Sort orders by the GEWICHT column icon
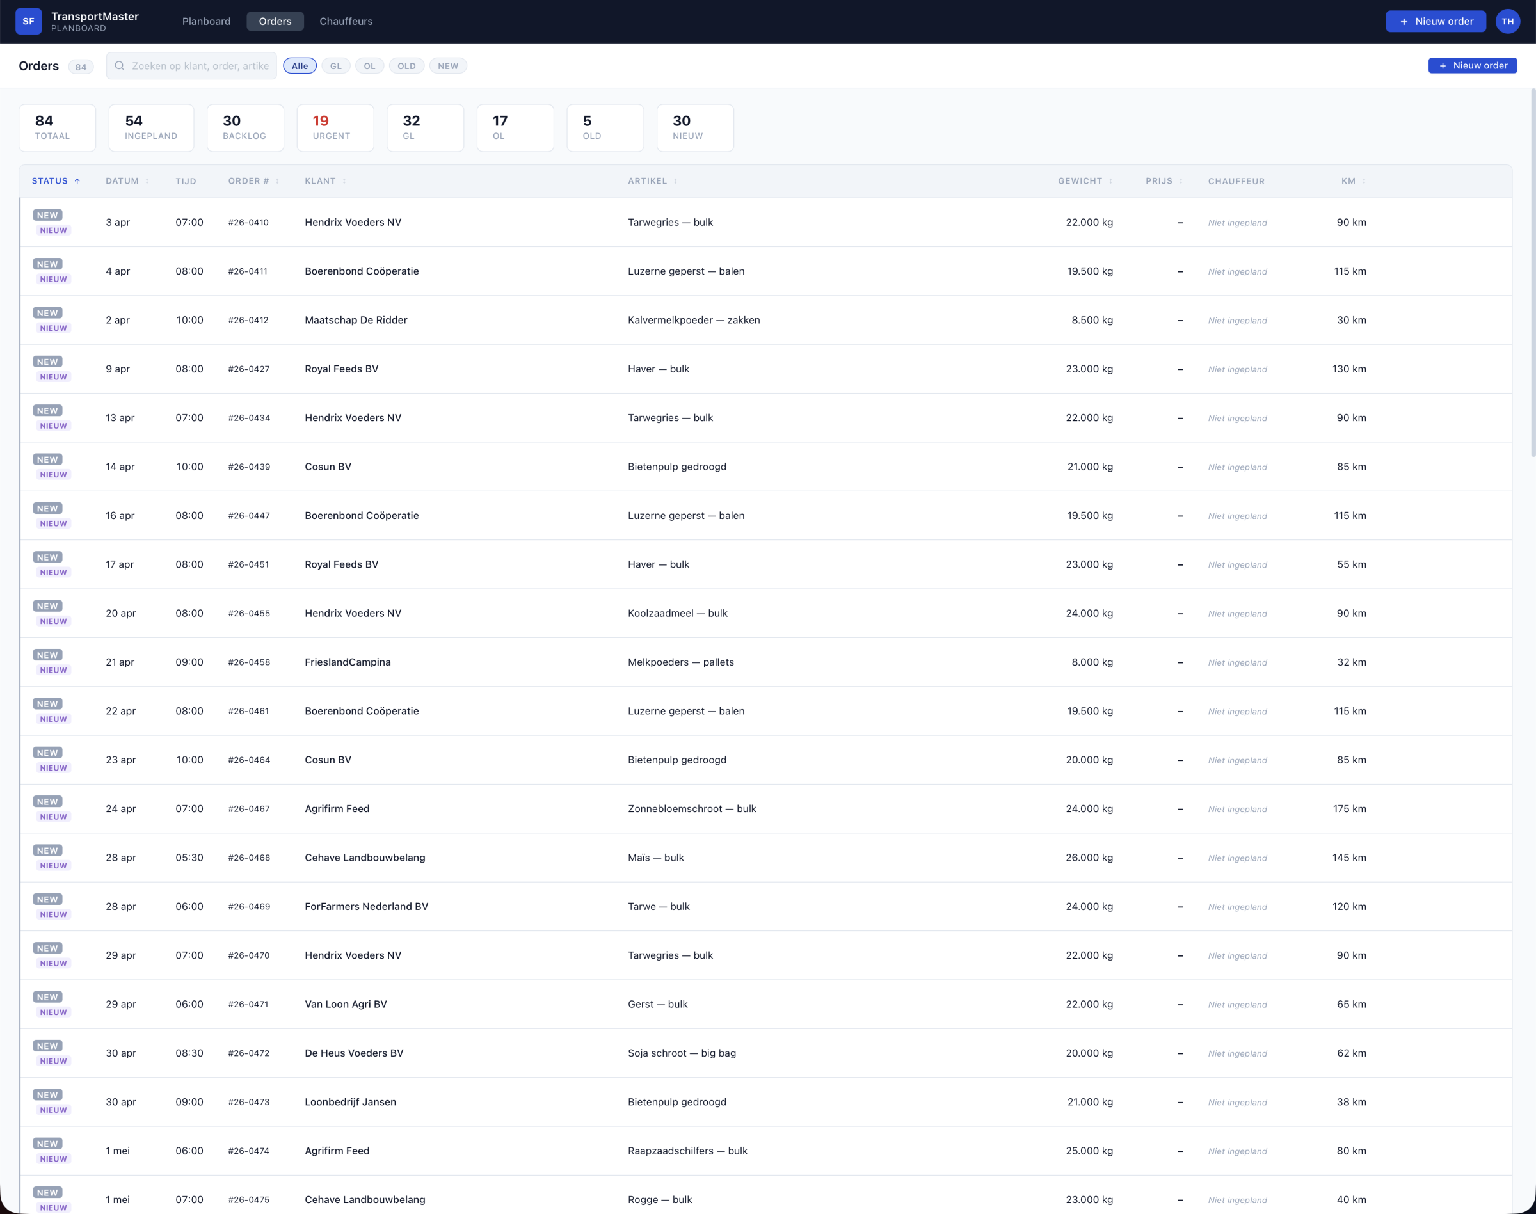1536x1214 pixels. pyautogui.click(x=1112, y=181)
